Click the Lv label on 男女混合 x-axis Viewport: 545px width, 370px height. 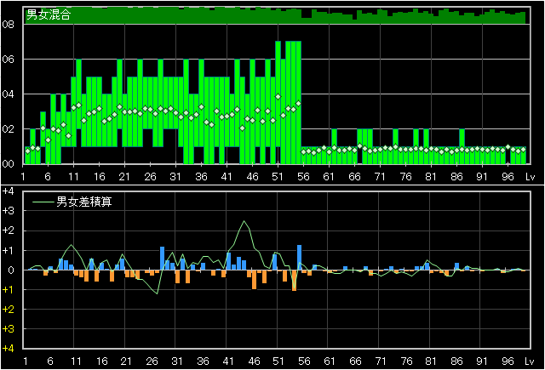tap(530, 177)
